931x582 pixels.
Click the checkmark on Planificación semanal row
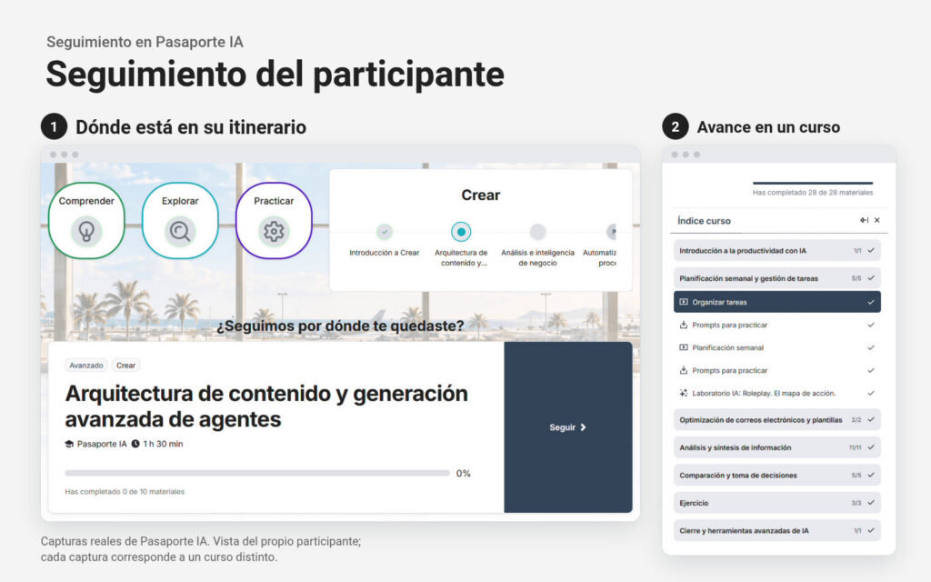click(871, 347)
